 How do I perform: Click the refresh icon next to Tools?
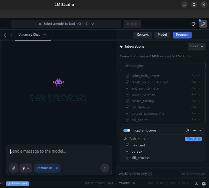pos(145,139)
